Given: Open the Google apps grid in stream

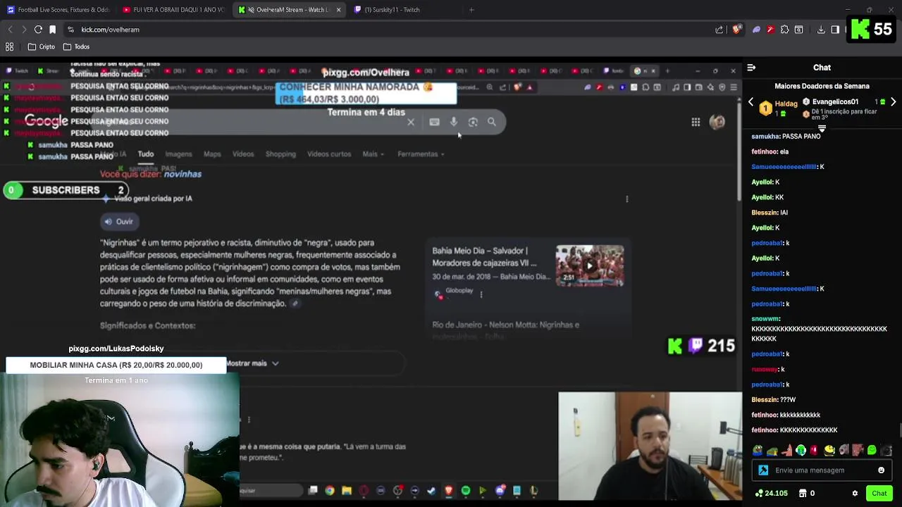Looking at the screenshot, I should point(696,122).
